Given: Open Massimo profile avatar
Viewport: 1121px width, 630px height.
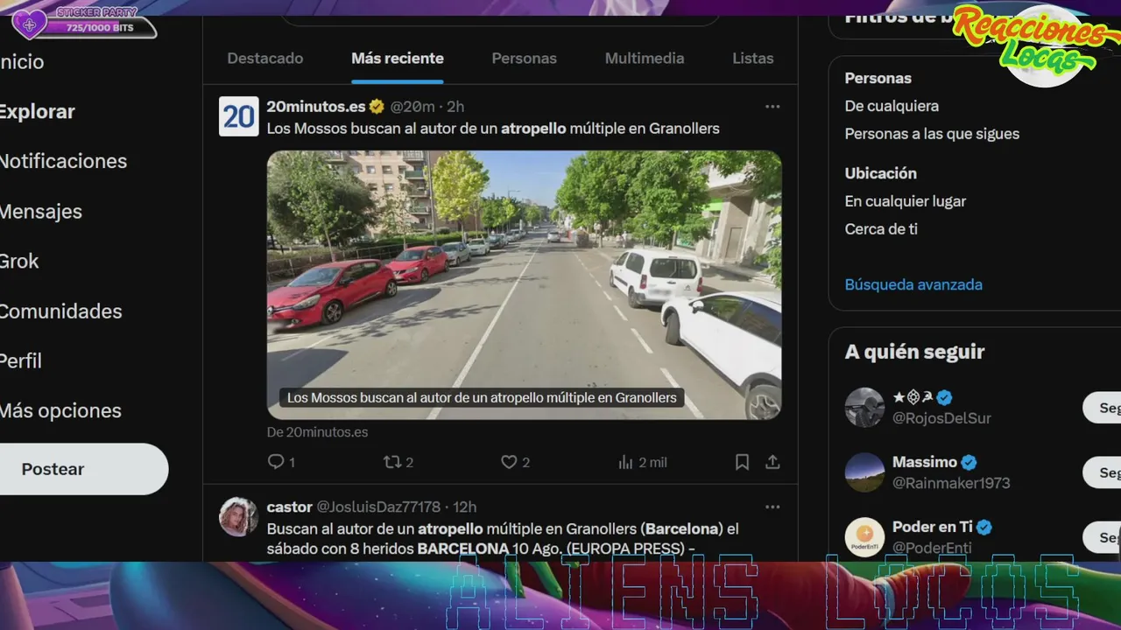Looking at the screenshot, I should [x=864, y=472].
